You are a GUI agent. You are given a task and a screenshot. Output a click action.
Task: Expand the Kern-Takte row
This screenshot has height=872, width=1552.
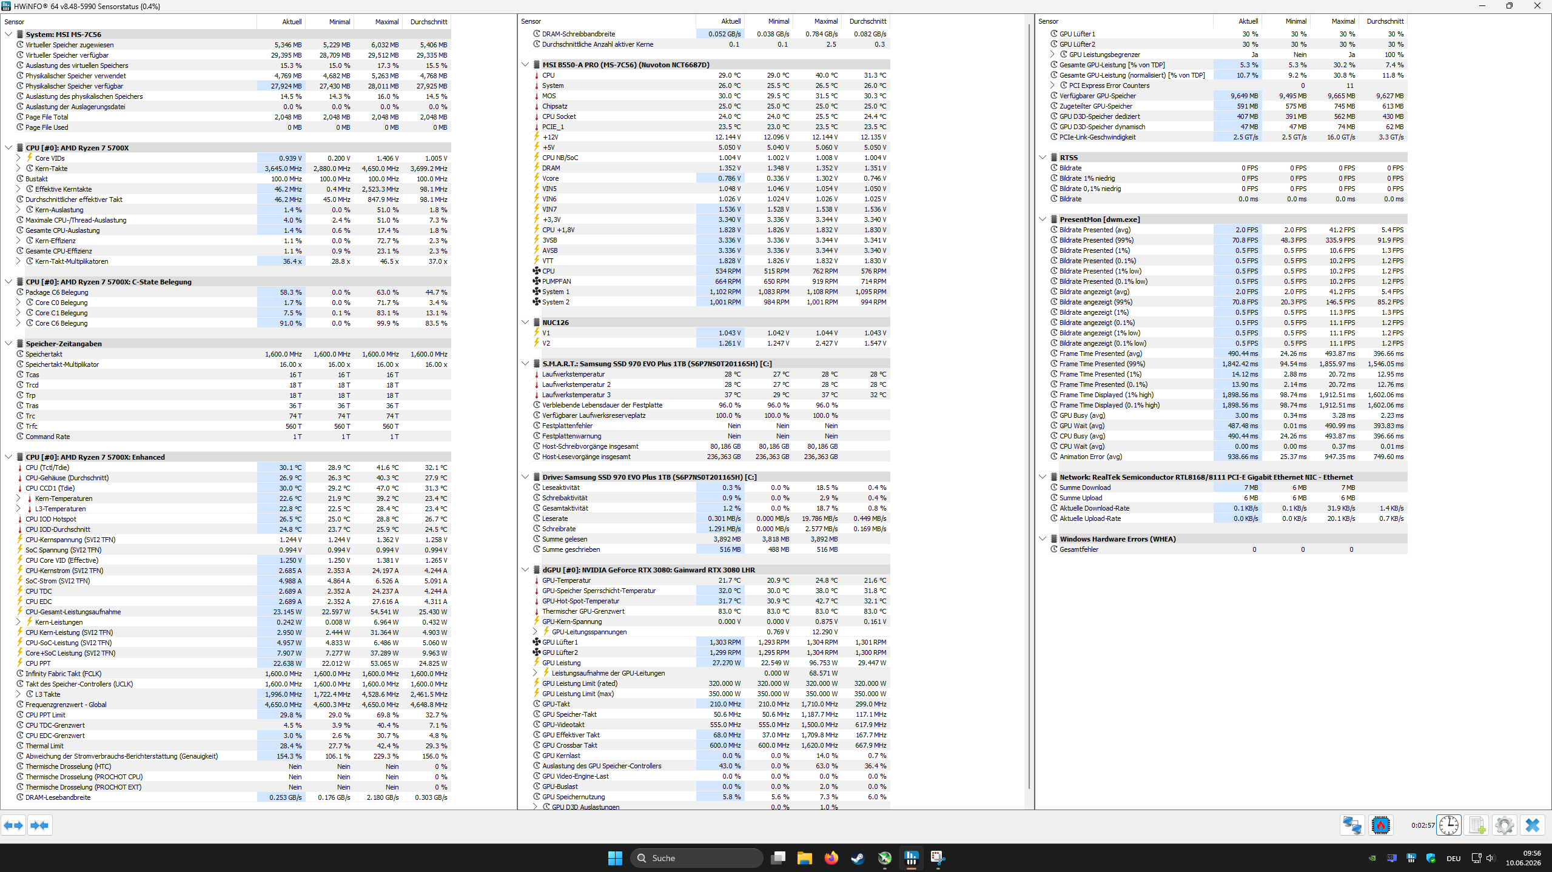[18, 169]
